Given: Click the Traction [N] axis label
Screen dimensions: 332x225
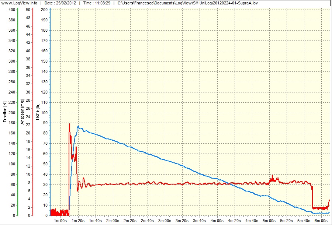Looking at the screenshot, I should 5,112.
